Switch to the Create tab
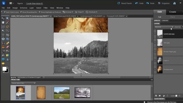The height and width of the screenshot is (103, 183). [172, 12]
